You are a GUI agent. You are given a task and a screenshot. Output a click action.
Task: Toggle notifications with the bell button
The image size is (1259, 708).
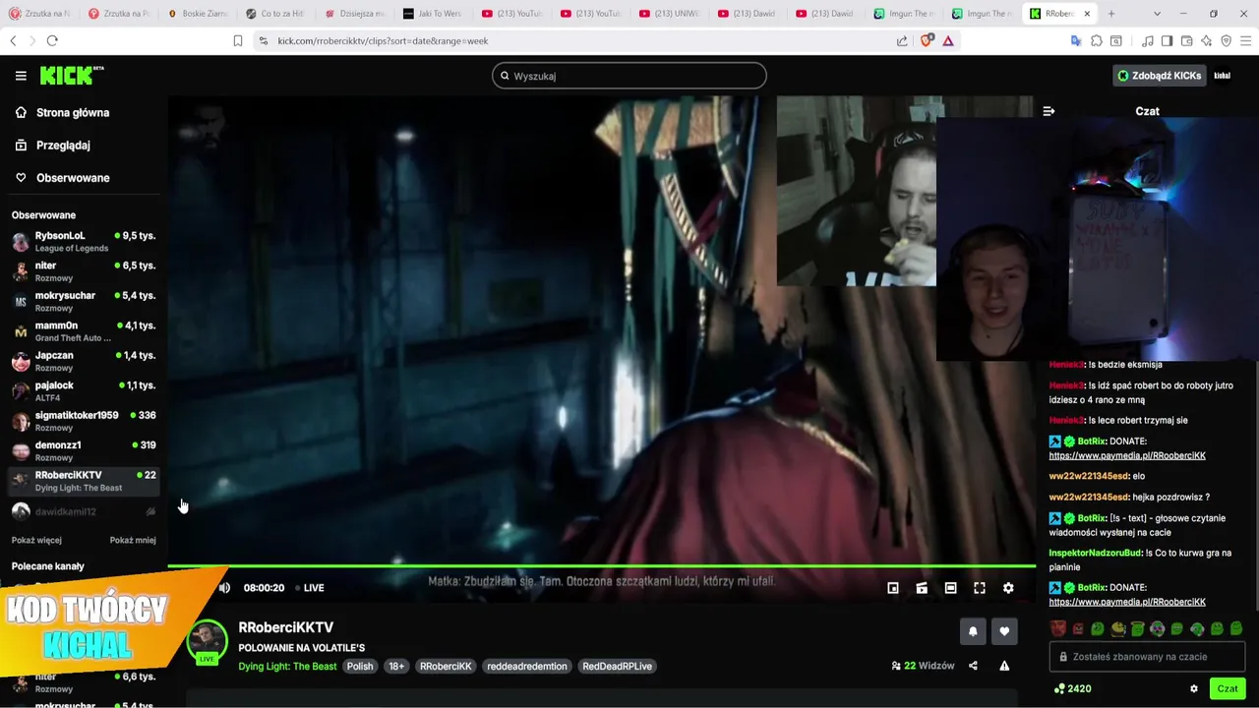pos(973,631)
